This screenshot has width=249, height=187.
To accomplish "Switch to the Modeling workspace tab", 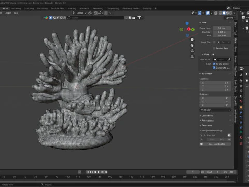I will coord(16,8).
